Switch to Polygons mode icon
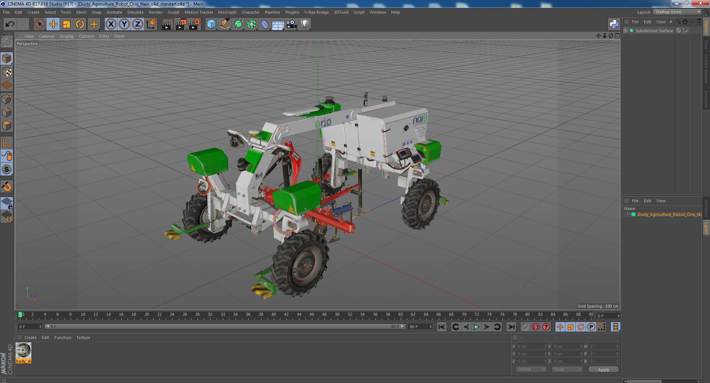 (x=7, y=126)
